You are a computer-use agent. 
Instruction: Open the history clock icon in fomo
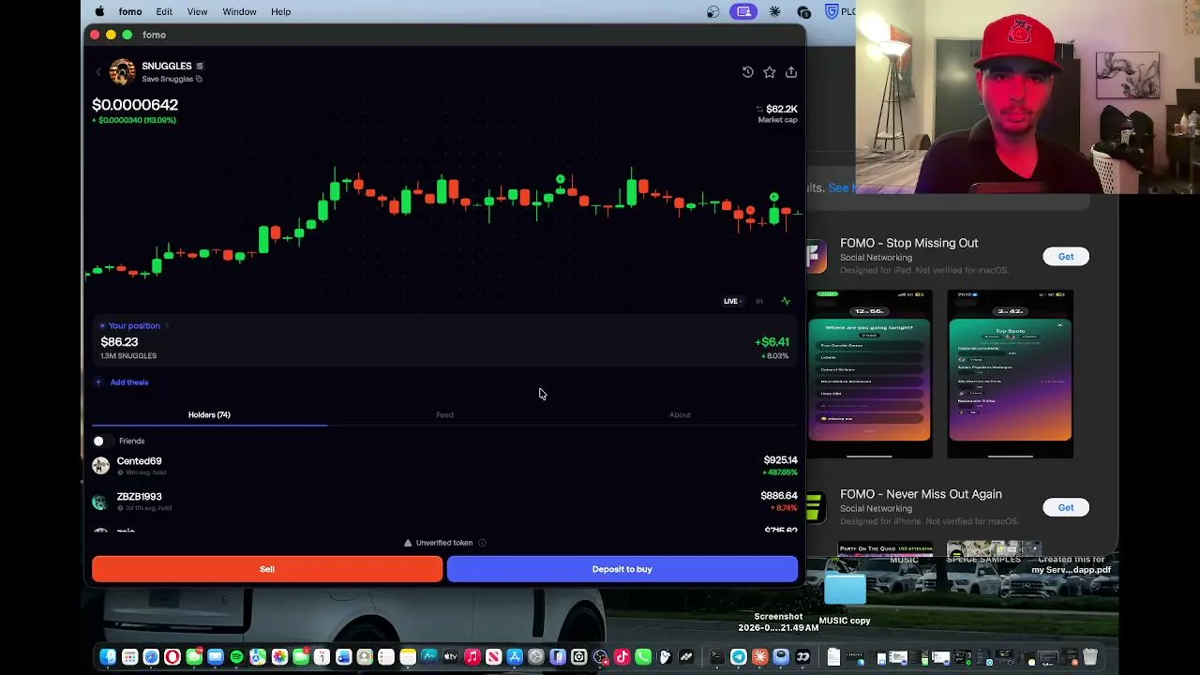pos(747,72)
